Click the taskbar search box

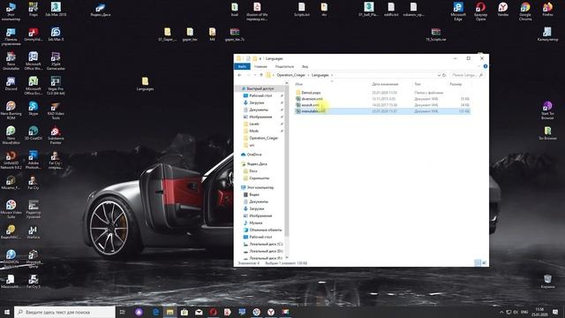(x=64, y=312)
